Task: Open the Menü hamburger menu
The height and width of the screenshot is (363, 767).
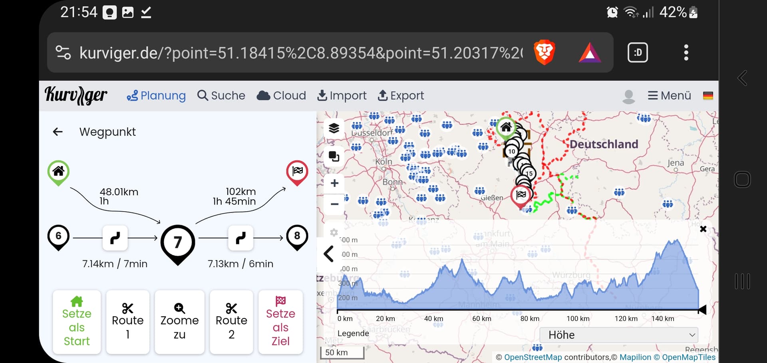Action: pos(669,96)
